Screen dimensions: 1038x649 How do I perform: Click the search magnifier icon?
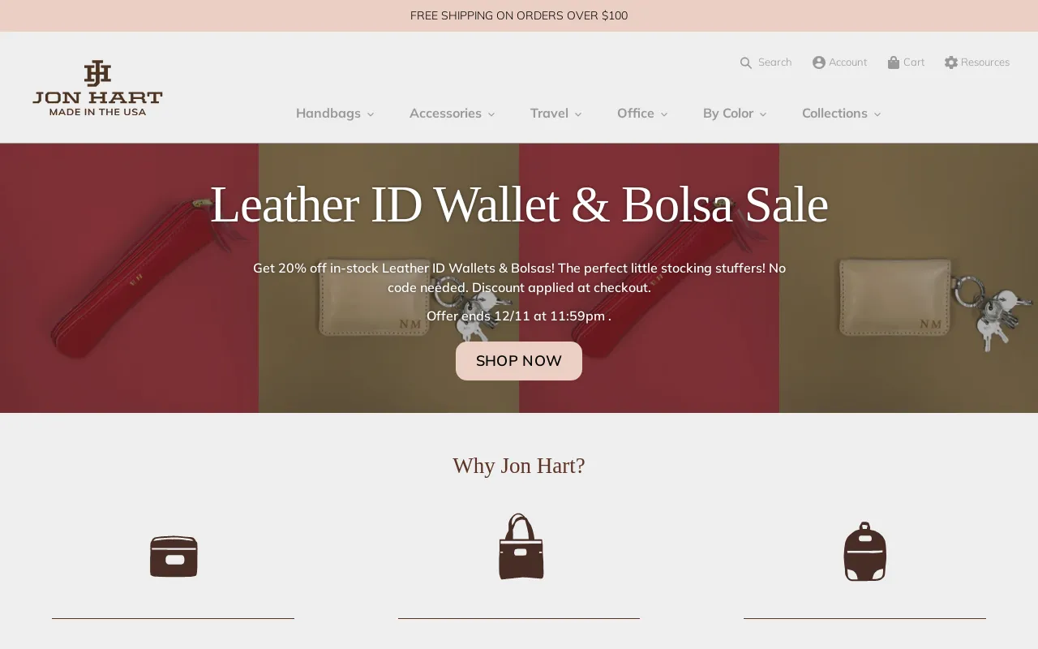(746, 62)
